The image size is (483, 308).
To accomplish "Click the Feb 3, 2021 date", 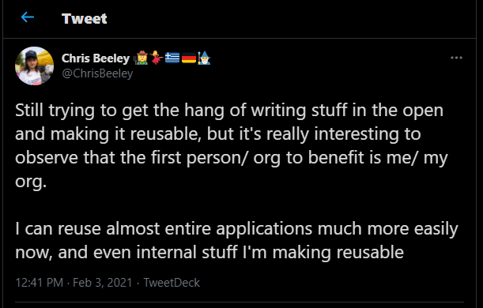I will pyautogui.click(x=103, y=283).
